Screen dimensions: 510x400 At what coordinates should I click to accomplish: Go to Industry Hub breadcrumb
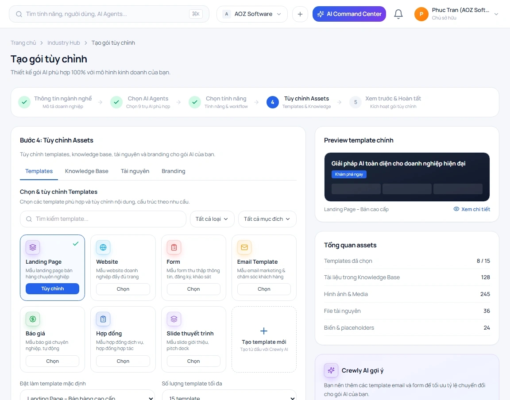(x=63, y=42)
